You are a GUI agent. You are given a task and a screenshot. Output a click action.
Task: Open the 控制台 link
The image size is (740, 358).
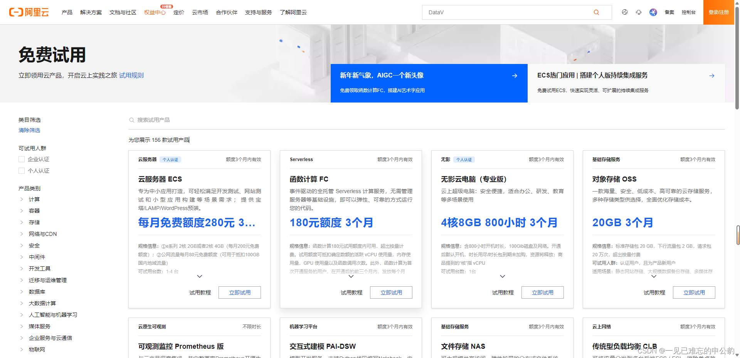[689, 12]
